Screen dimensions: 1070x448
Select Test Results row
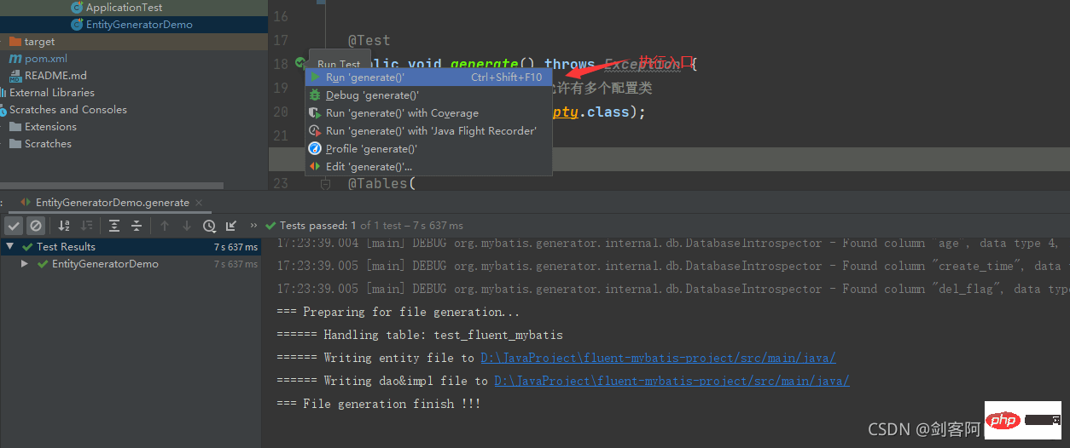click(131, 247)
